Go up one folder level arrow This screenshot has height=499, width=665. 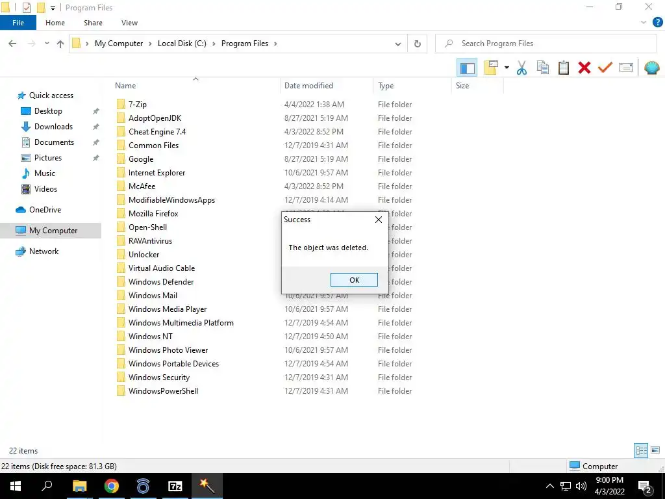(60, 44)
